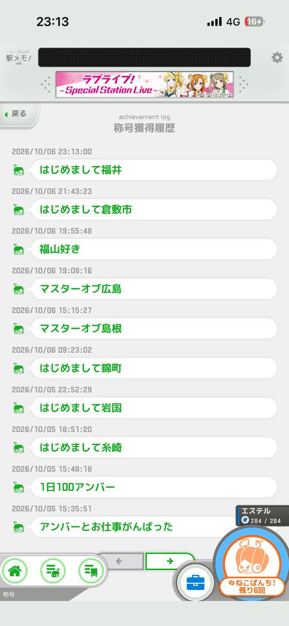Select the マスターオブ島根 title entry
This screenshot has width=289, height=626.
point(153,329)
